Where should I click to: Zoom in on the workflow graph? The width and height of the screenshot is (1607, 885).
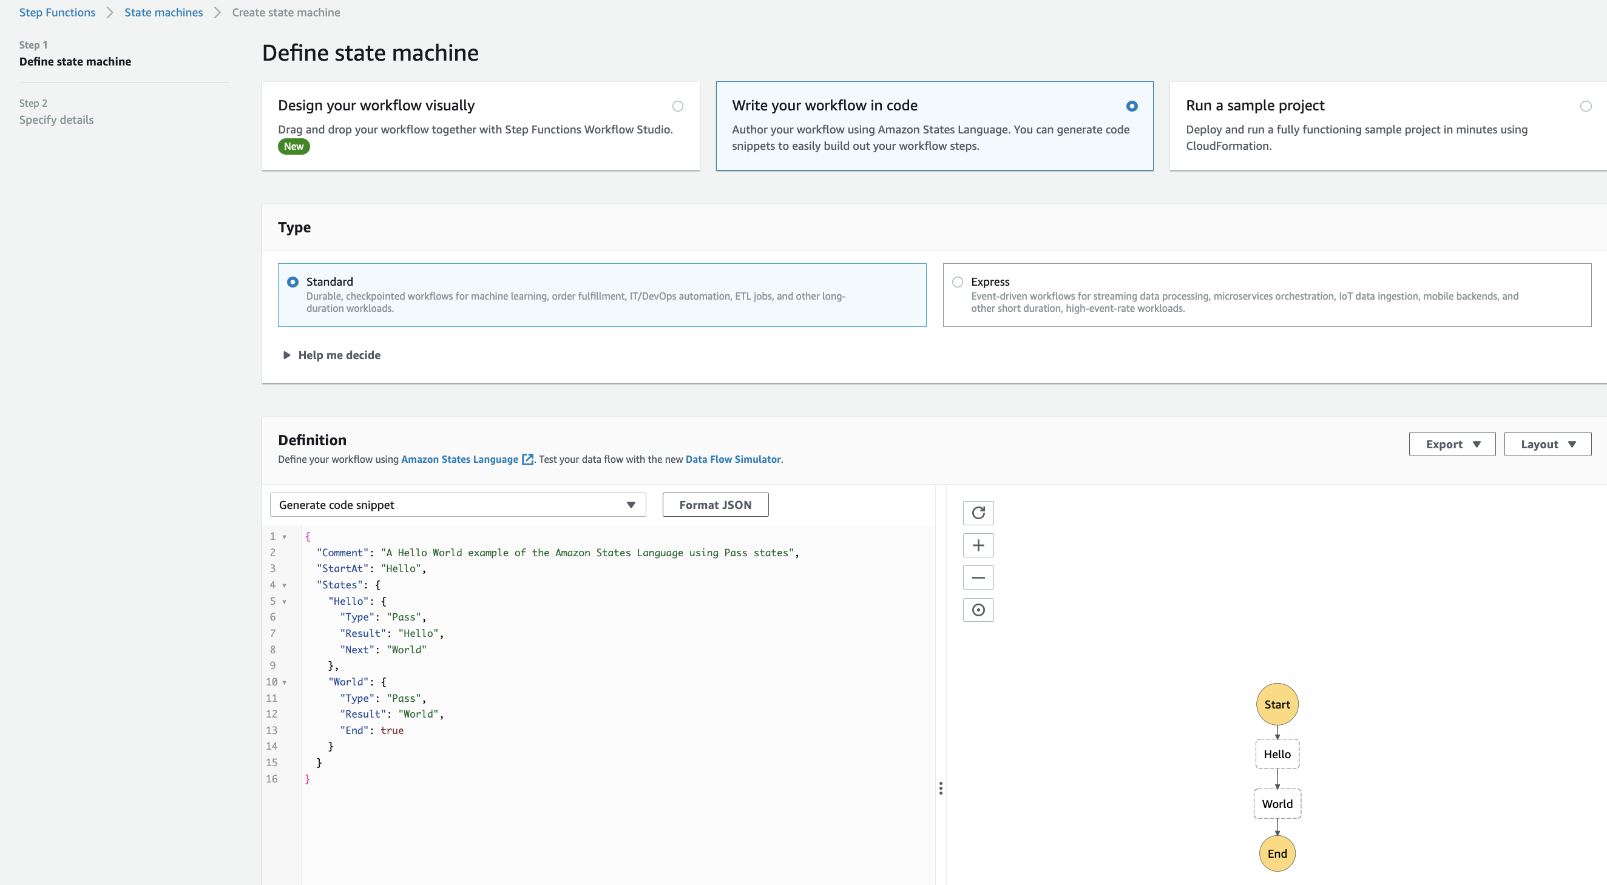[x=978, y=545]
